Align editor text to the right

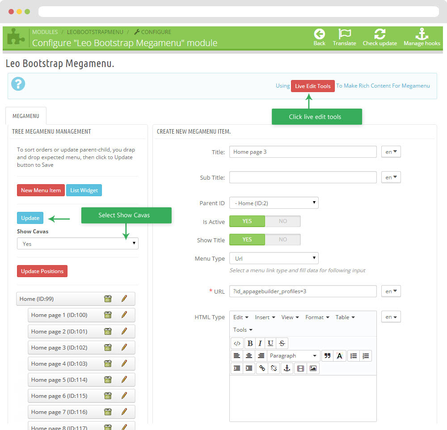pyautogui.click(x=261, y=356)
